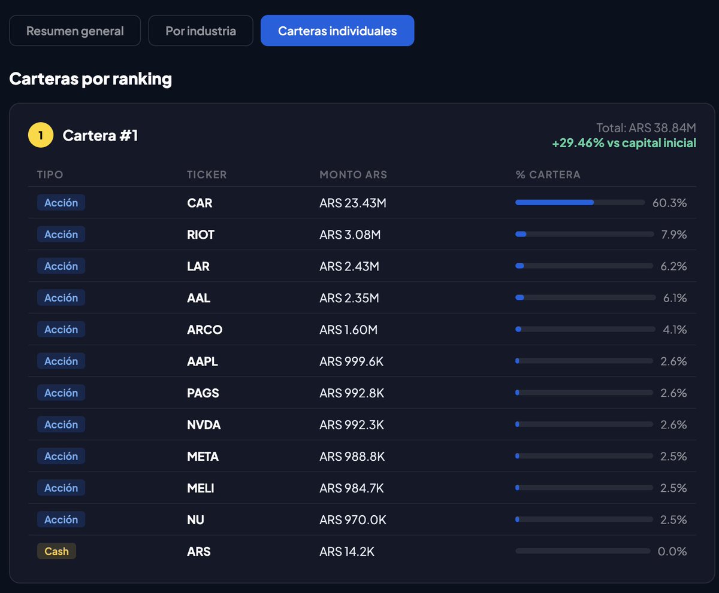Click the ARS 2.35M amount
Viewport: 719px width, 593px height.
pyautogui.click(x=349, y=298)
